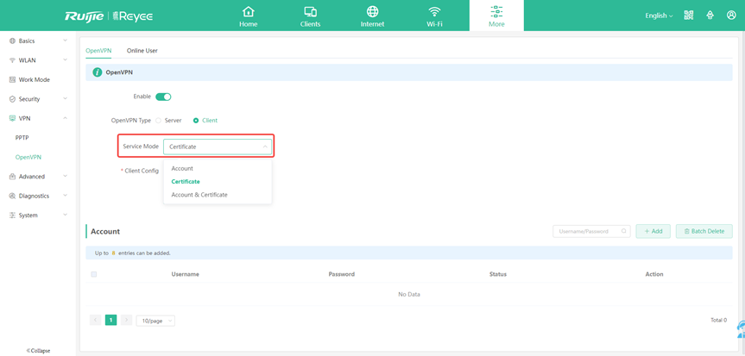The width and height of the screenshot is (745, 356).
Task: Click the OpenVPN info icon
Action: point(97,72)
